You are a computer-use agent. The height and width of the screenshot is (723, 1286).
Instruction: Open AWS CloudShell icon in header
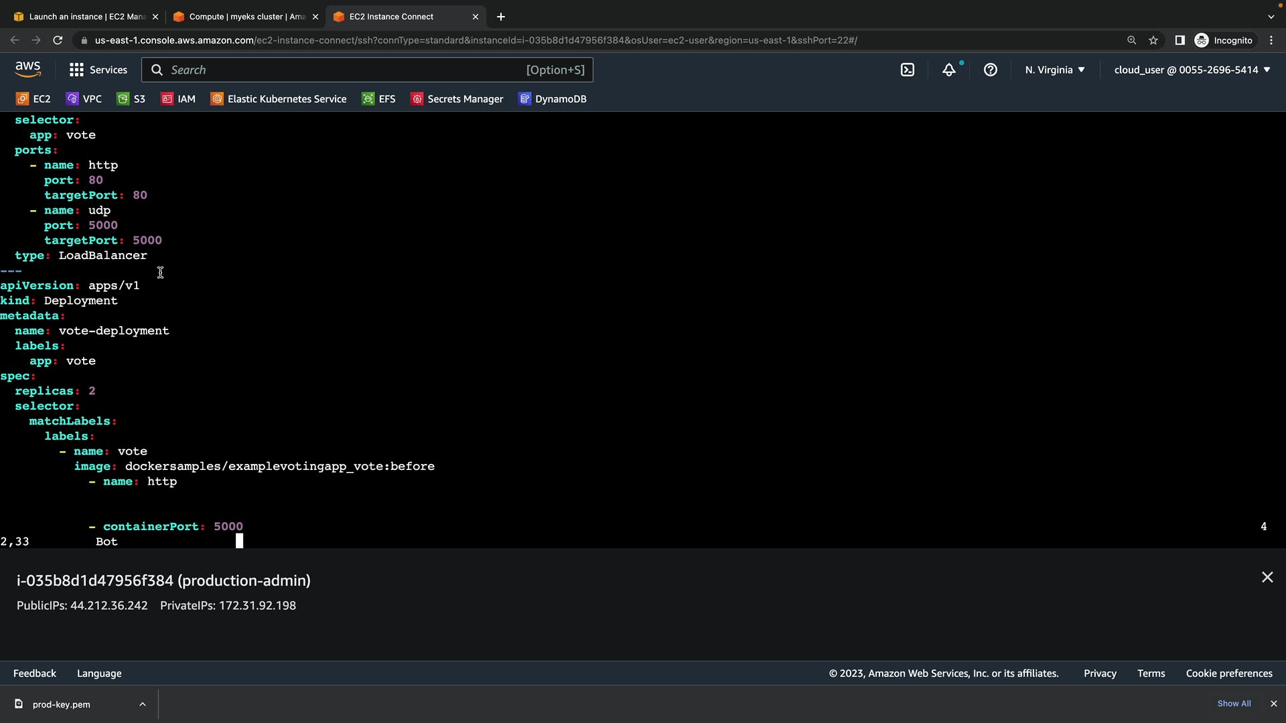(x=908, y=70)
